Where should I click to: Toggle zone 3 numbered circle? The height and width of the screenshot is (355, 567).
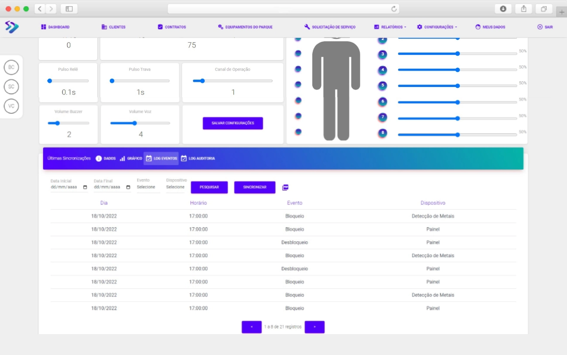coord(383,54)
